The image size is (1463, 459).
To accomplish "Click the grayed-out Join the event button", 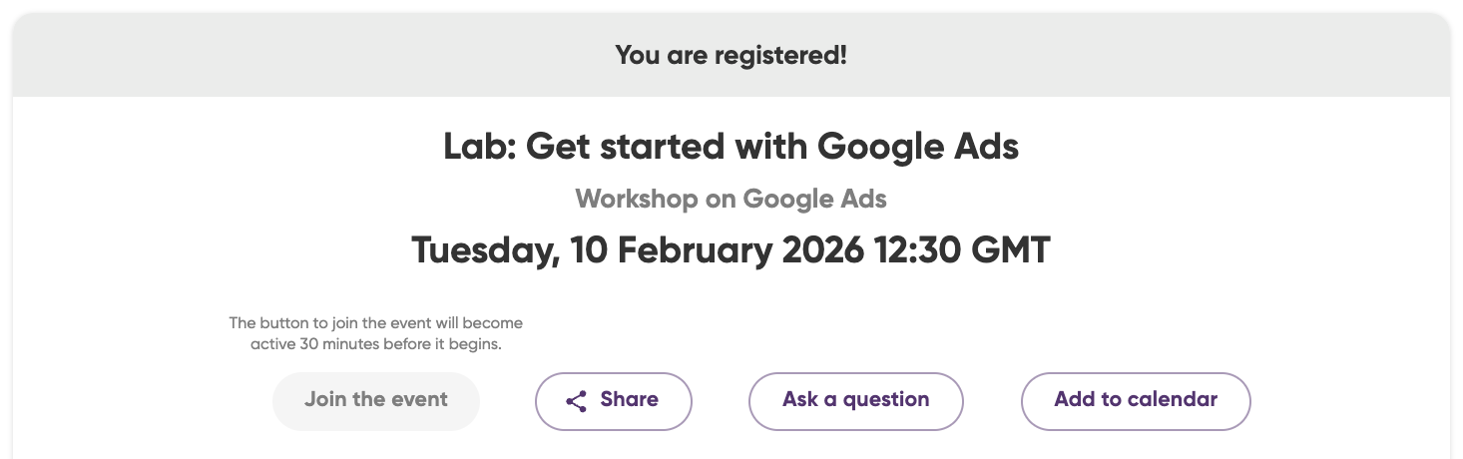I will point(375,400).
